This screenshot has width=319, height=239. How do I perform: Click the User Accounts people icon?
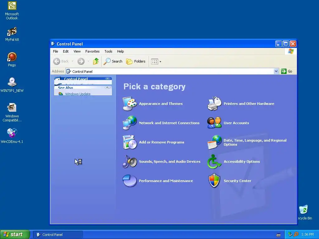pos(214,123)
